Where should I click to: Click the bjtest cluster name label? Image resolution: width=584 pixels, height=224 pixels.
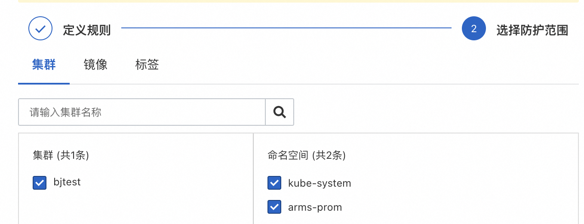pos(67,182)
